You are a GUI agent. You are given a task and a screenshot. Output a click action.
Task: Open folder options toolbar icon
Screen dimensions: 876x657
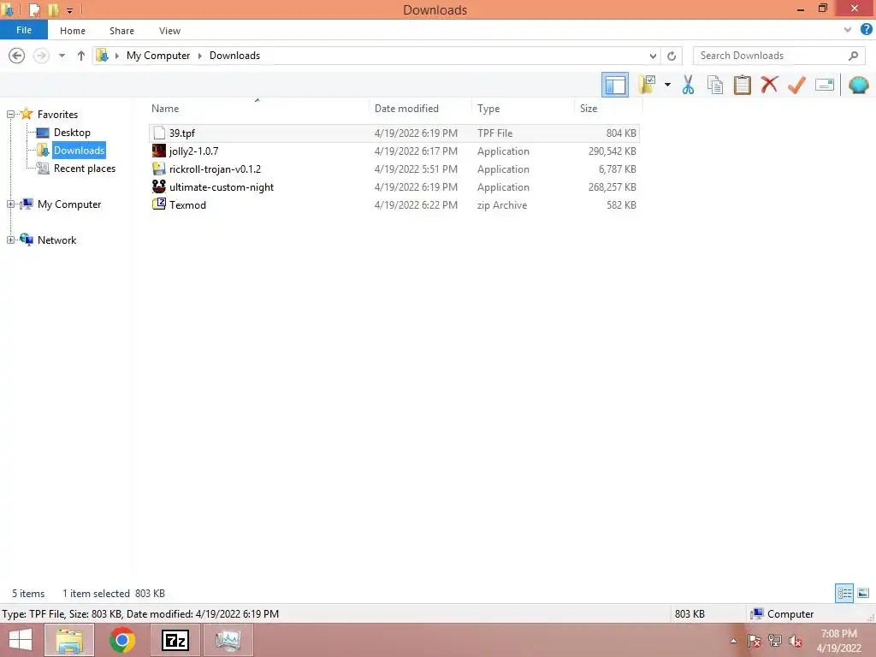click(647, 85)
